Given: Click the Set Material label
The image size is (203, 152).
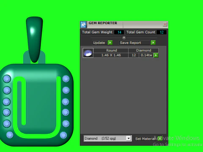Looking at the screenshot, I should 145,139.
